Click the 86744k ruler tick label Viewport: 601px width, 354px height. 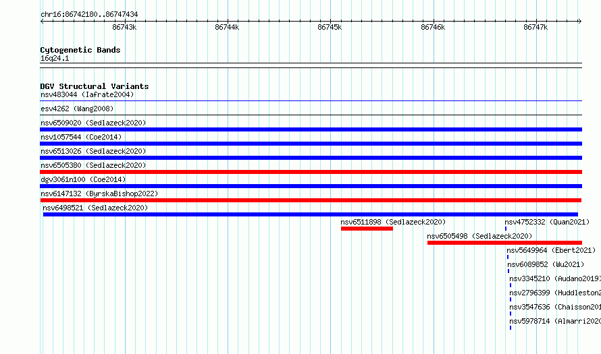pyautogui.click(x=227, y=27)
